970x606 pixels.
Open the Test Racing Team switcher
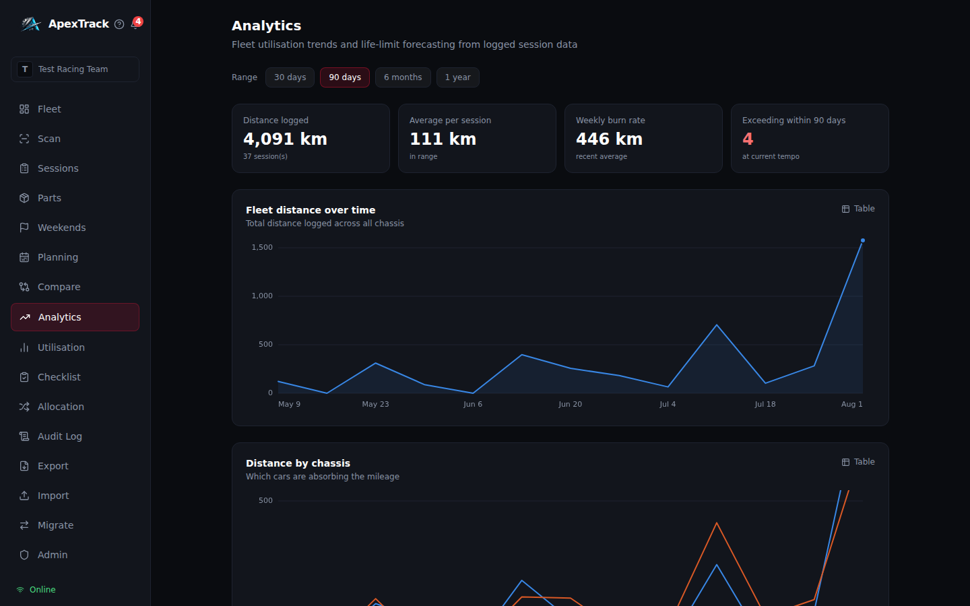pos(75,69)
